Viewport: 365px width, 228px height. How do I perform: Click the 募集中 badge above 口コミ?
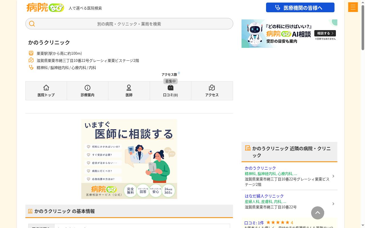(x=171, y=81)
